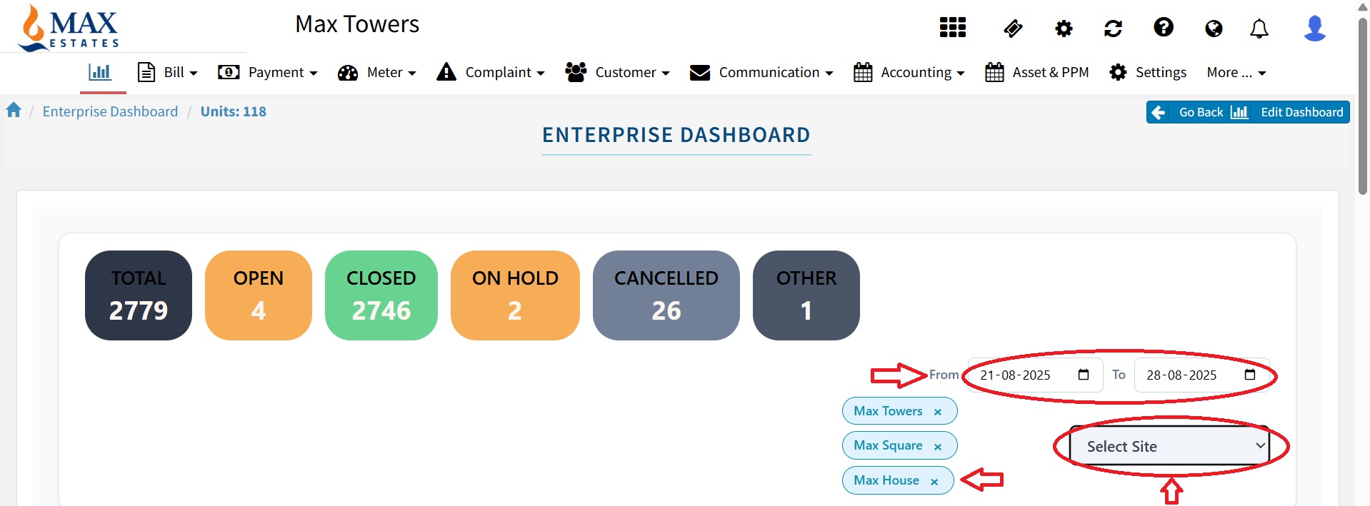Open the Complaint menu
Viewport: 1370px width, 506px height.
[x=491, y=72]
